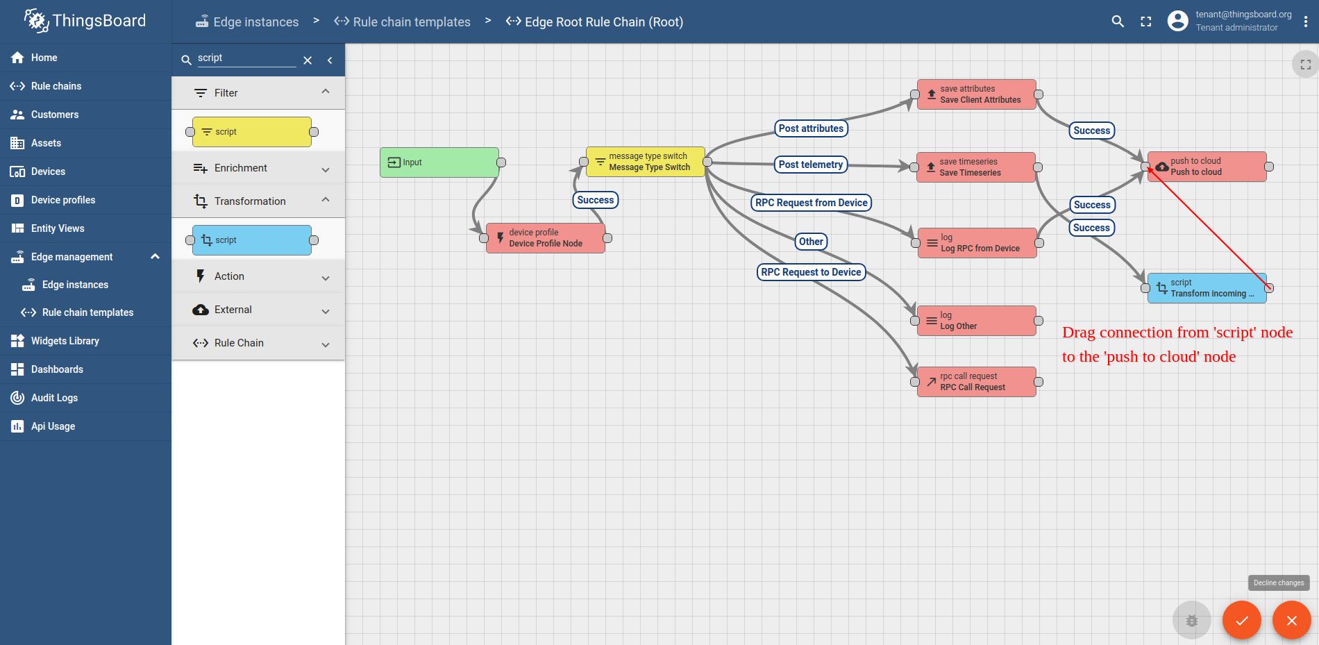Image resolution: width=1319 pixels, height=645 pixels.
Task: Click the Post telemetry link label
Action: [x=811, y=165]
